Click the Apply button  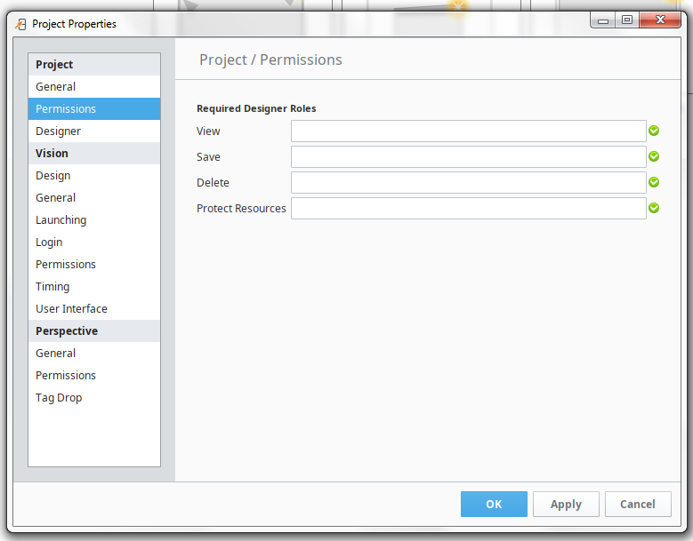(x=566, y=504)
